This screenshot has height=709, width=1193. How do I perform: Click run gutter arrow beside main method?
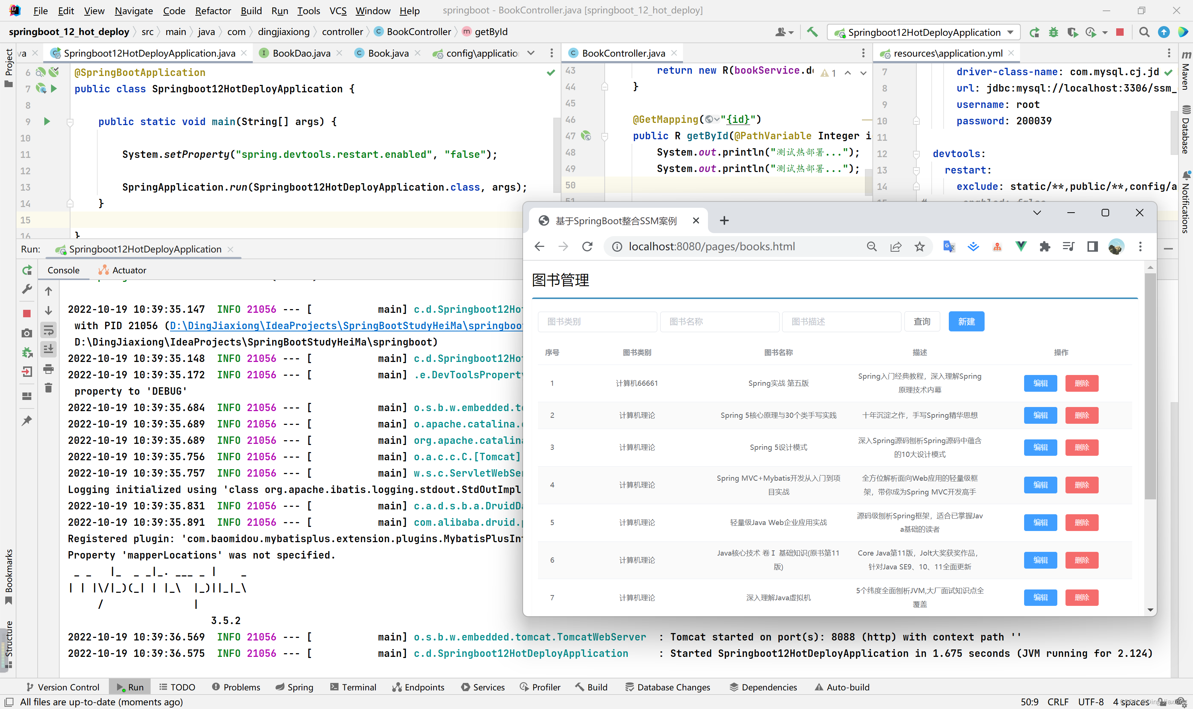click(x=47, y=121)
